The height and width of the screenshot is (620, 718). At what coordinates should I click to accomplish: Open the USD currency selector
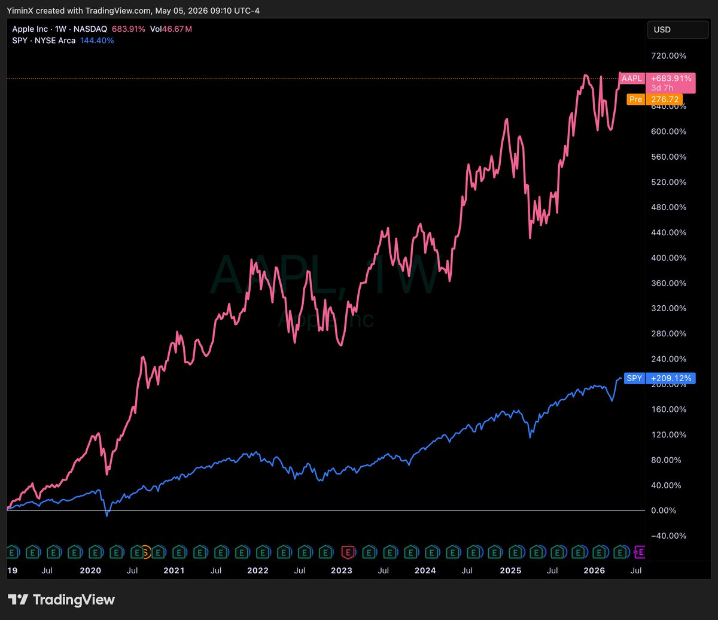tap(678, 29)
